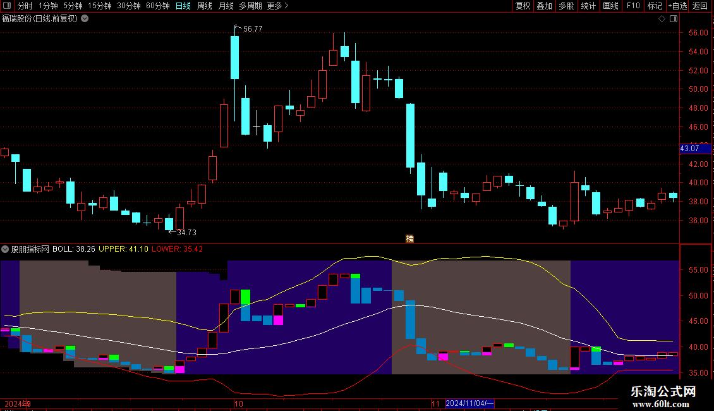Switch to 月线 monthly chart
Image resolution: width=714 pixels, height=411 pixels.
pos(226,6)
